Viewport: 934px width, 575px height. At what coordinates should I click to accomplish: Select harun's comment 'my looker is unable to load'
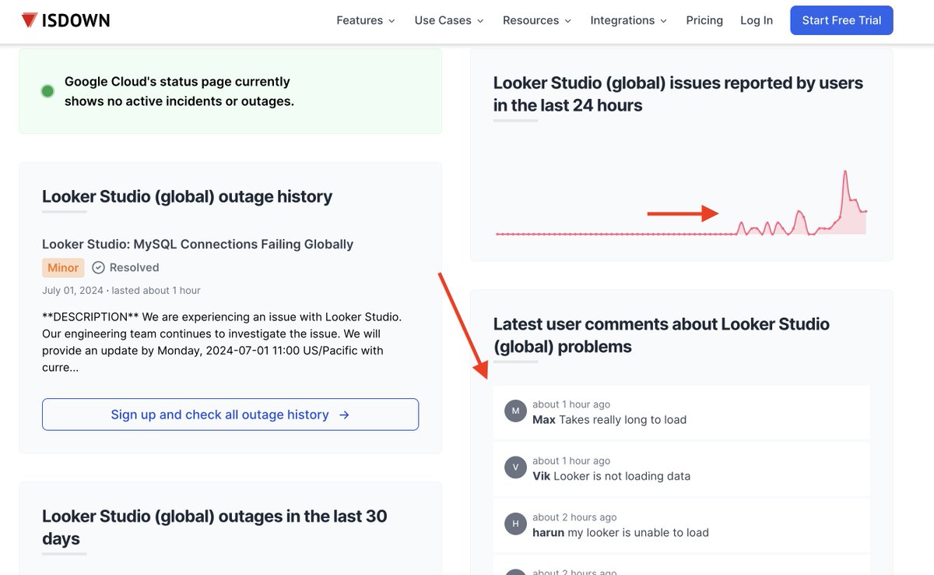(638, 533)
